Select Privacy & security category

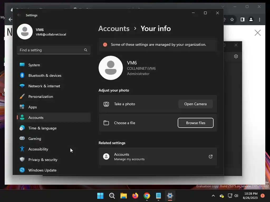54,160
